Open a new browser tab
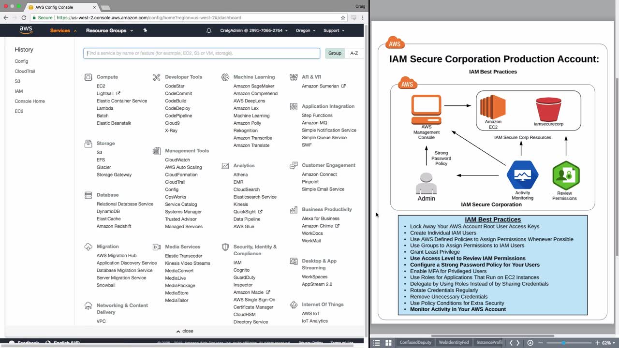The image size is (619, 348). (105, 8)
